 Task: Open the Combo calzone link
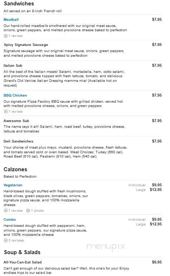pos(10,220)
